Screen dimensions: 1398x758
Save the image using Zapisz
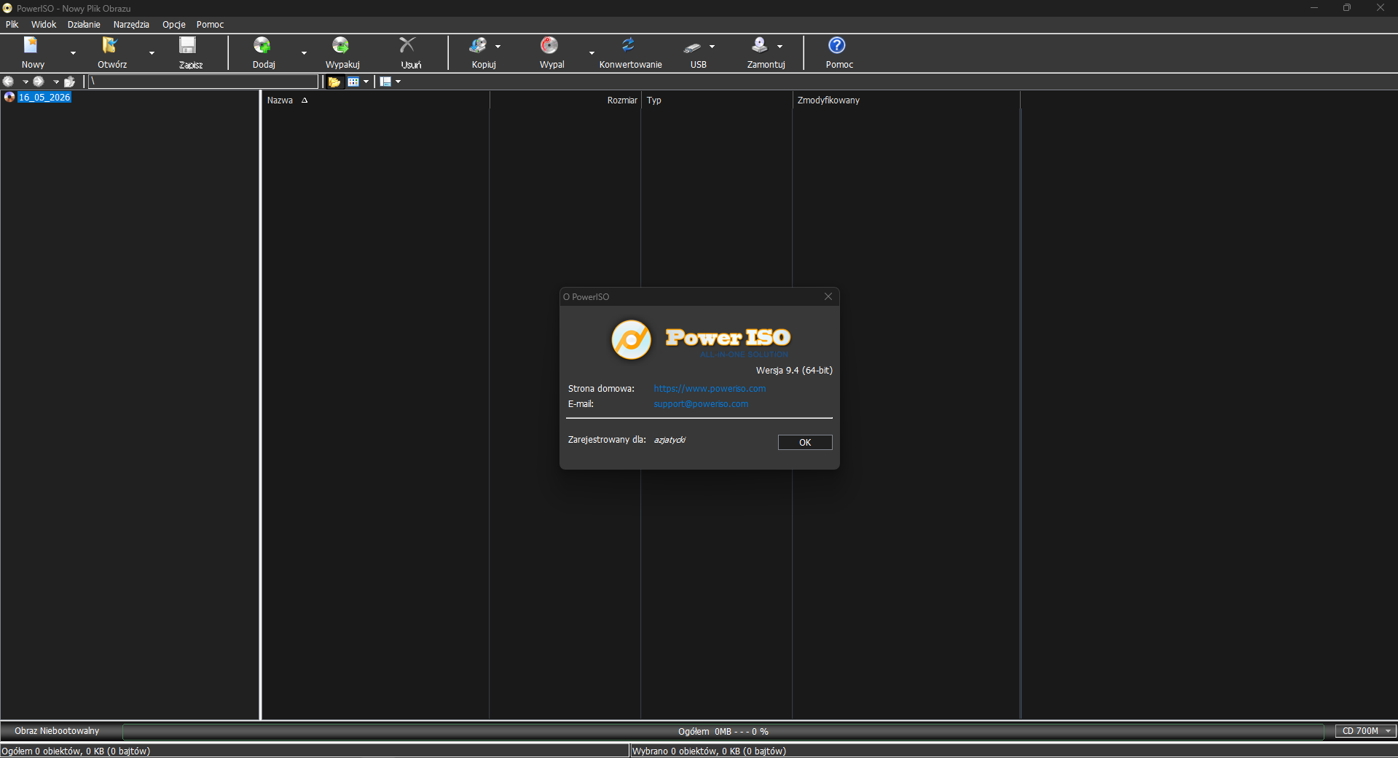(x=189, y=52)
